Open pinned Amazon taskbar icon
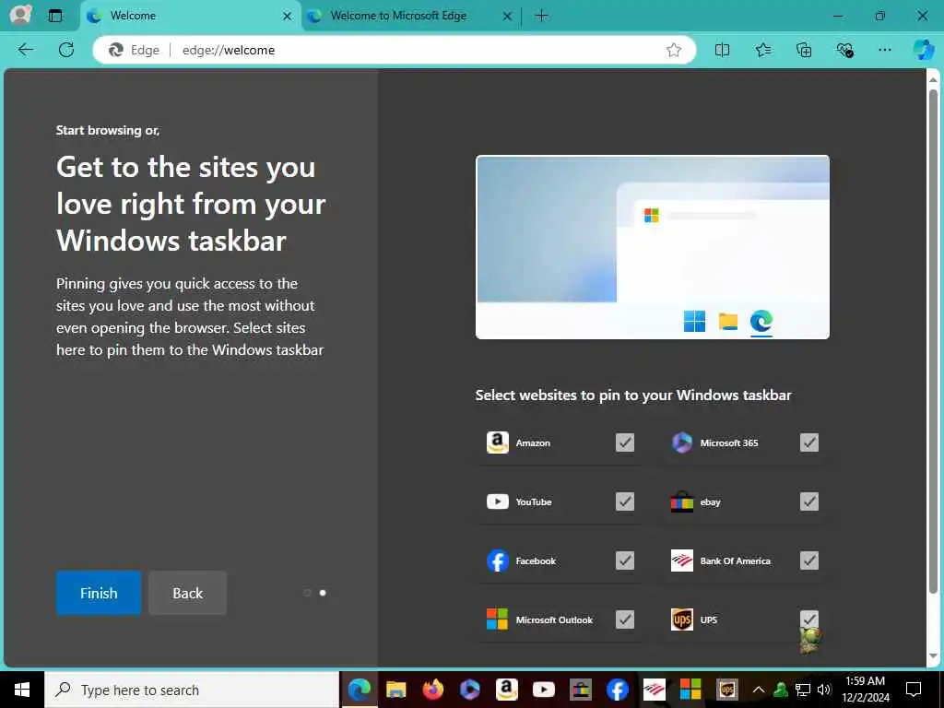Image resolution: width=944 pixels, height=708 pixels. (x=507, y=690)
